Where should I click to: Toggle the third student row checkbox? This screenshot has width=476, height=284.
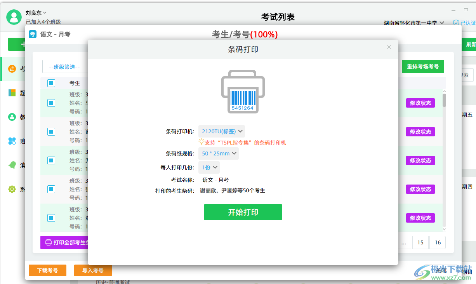pyautogui.click(x=51, y=160)
